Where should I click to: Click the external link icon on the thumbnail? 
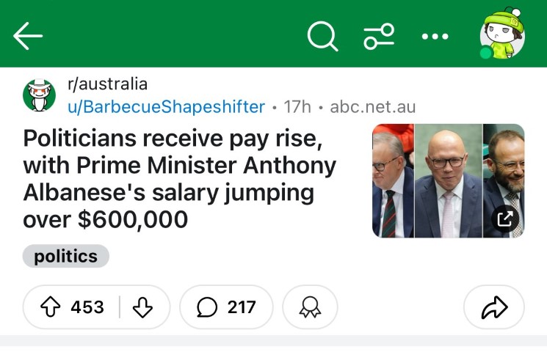pyautogui.click(x=505, y=218)
